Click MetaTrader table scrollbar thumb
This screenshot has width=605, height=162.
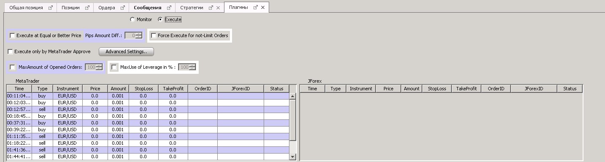point(293,120)
